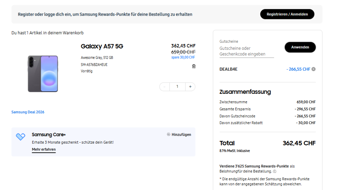
Task: Click the Zwischensumme 659,00 CHF value
Action: pyautogui.click(x=306, y=102)
